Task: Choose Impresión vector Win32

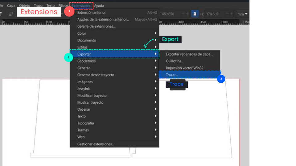Action: [184, 68]
